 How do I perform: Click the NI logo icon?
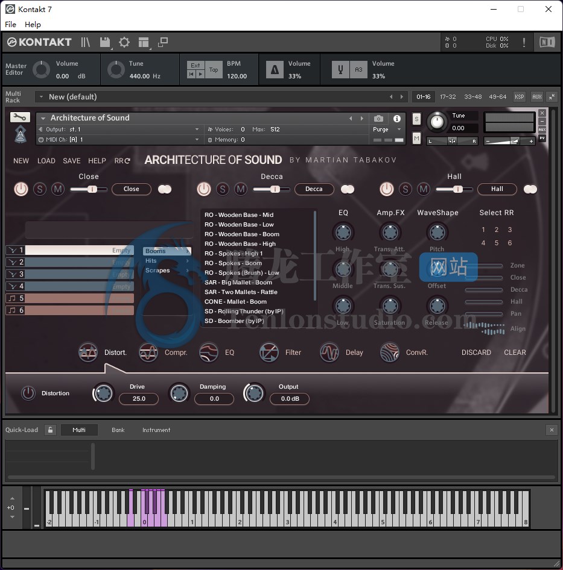[x=547, y=42]
